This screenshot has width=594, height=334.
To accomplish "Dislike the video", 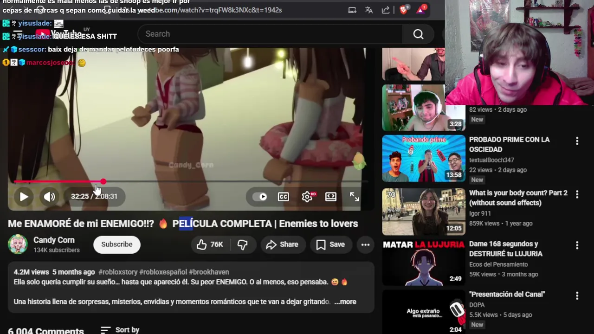I will [242, 244].
